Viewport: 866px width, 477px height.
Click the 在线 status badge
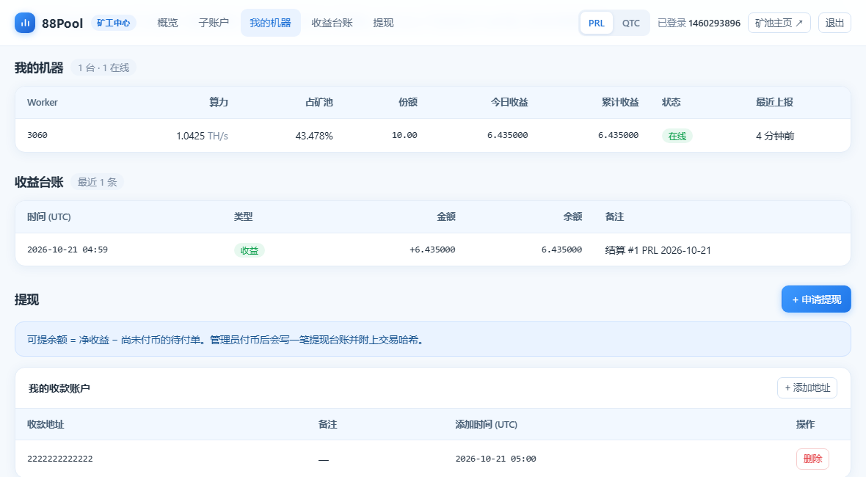pyautogui.click(x=677, y=136)
